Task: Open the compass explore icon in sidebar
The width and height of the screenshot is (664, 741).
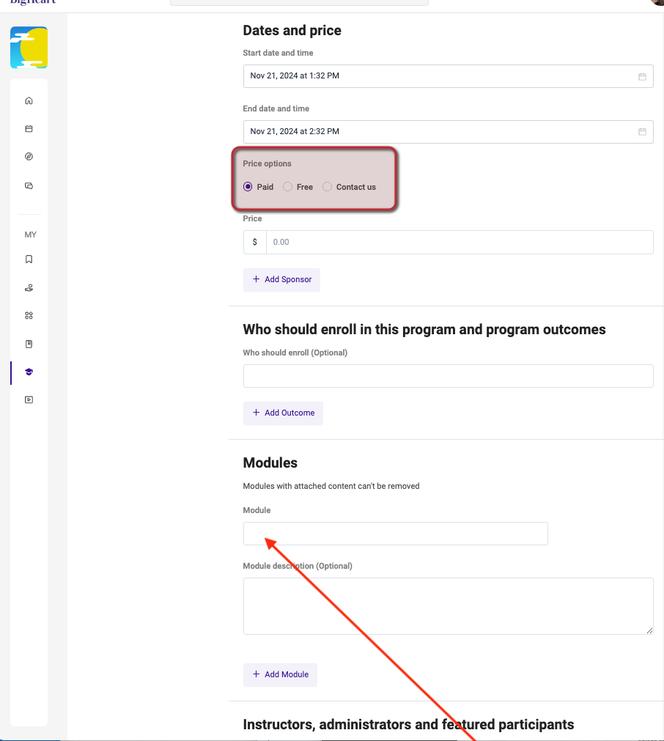Action: tap(29, 156)
